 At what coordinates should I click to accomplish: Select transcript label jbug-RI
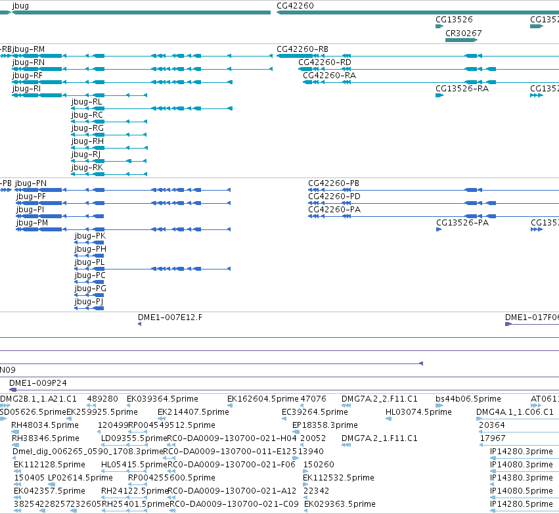26,89
